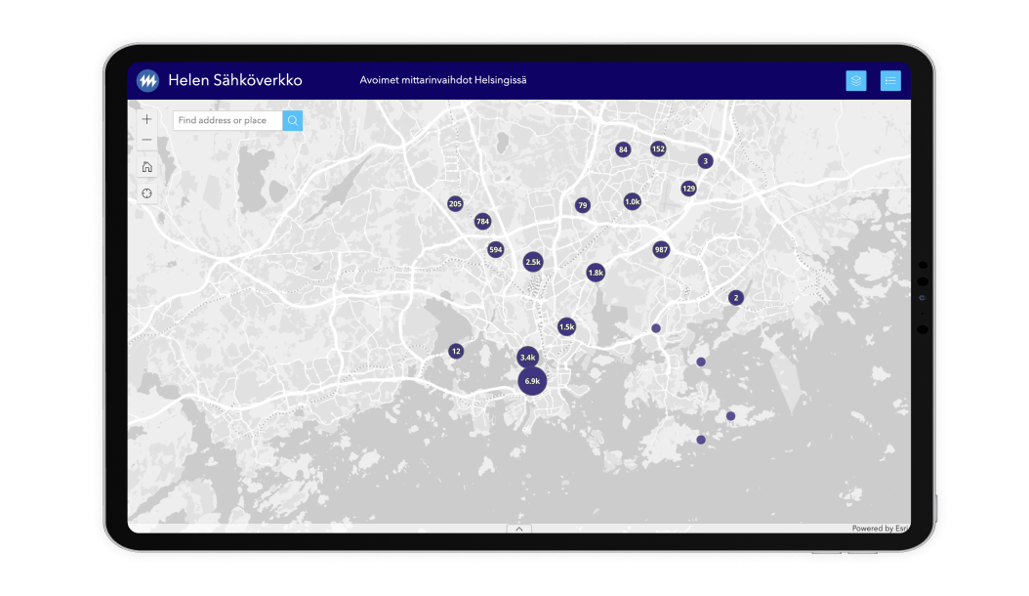
Task: Open the layers list panel icon
Action: click(x=856, y=81)
